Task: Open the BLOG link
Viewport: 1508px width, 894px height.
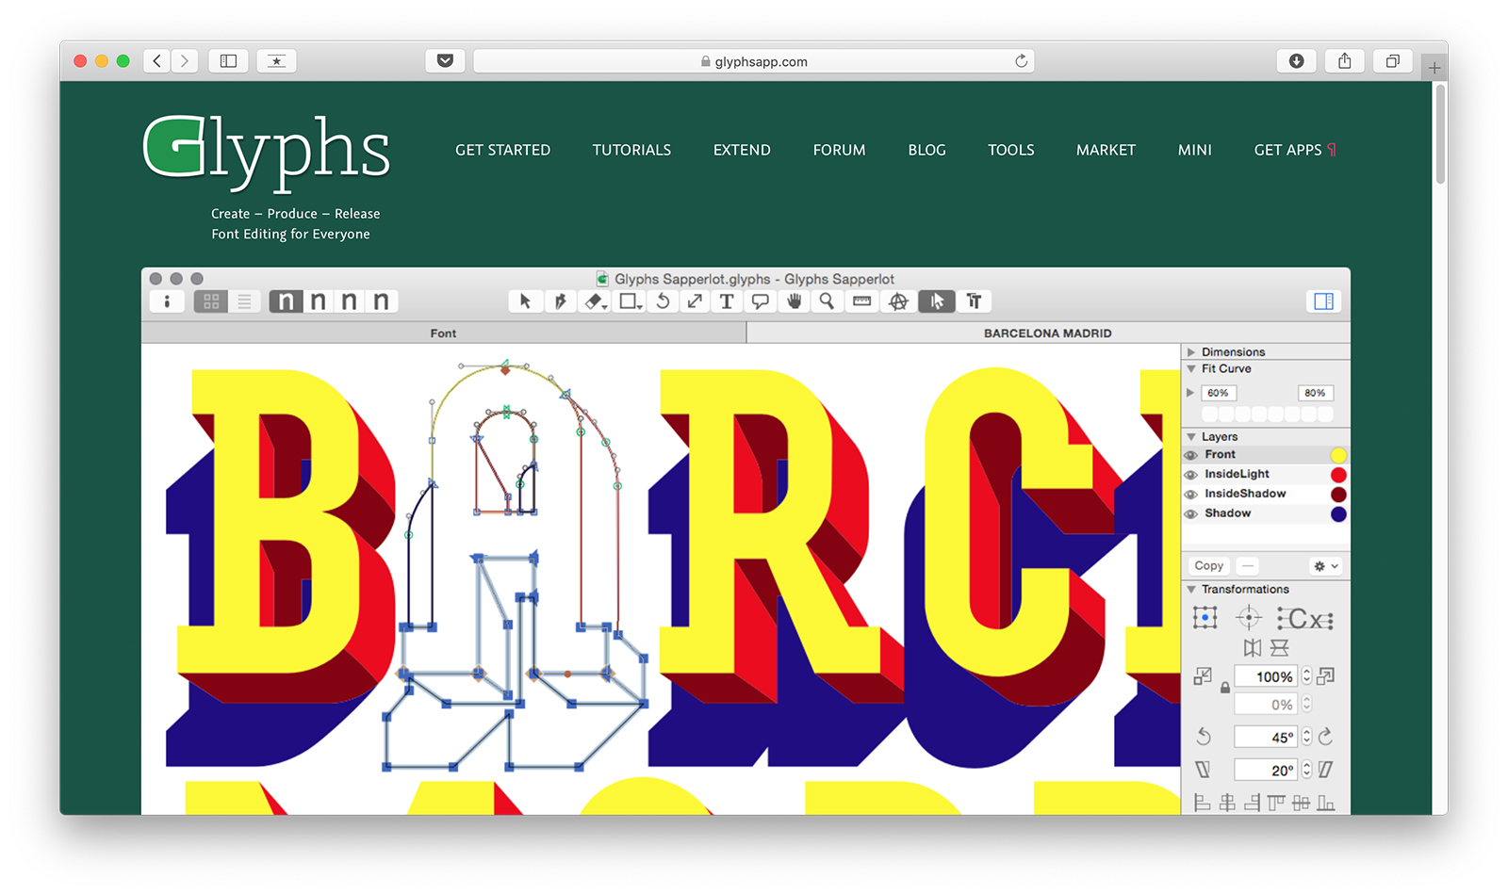Action: 926,150
